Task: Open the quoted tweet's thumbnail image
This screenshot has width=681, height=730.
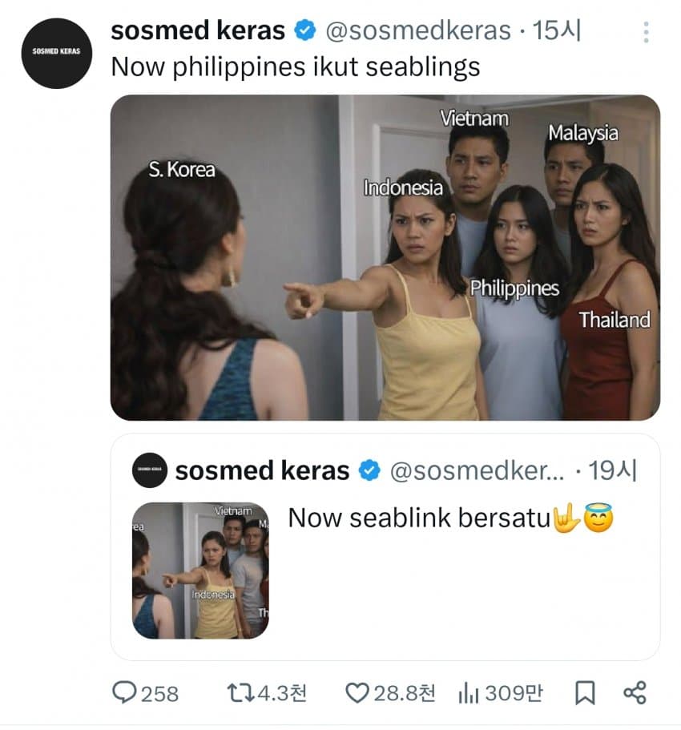Action: pos(200,570)
